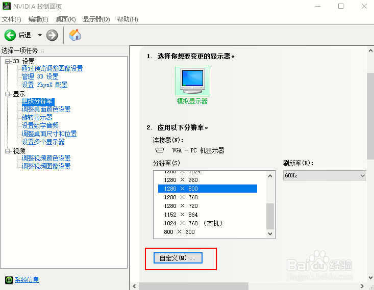The image size is (374, 290).
Task: Open the 文件(F) menu
Action: [x=11, y=19]
